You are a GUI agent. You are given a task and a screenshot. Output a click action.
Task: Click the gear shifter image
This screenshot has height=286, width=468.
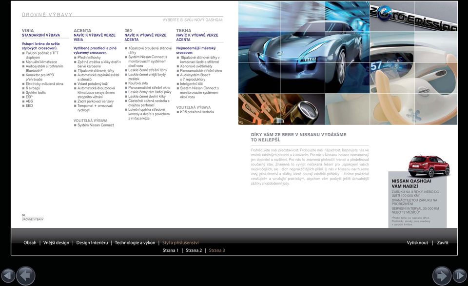pyautogui.click(x=281, y=109)
